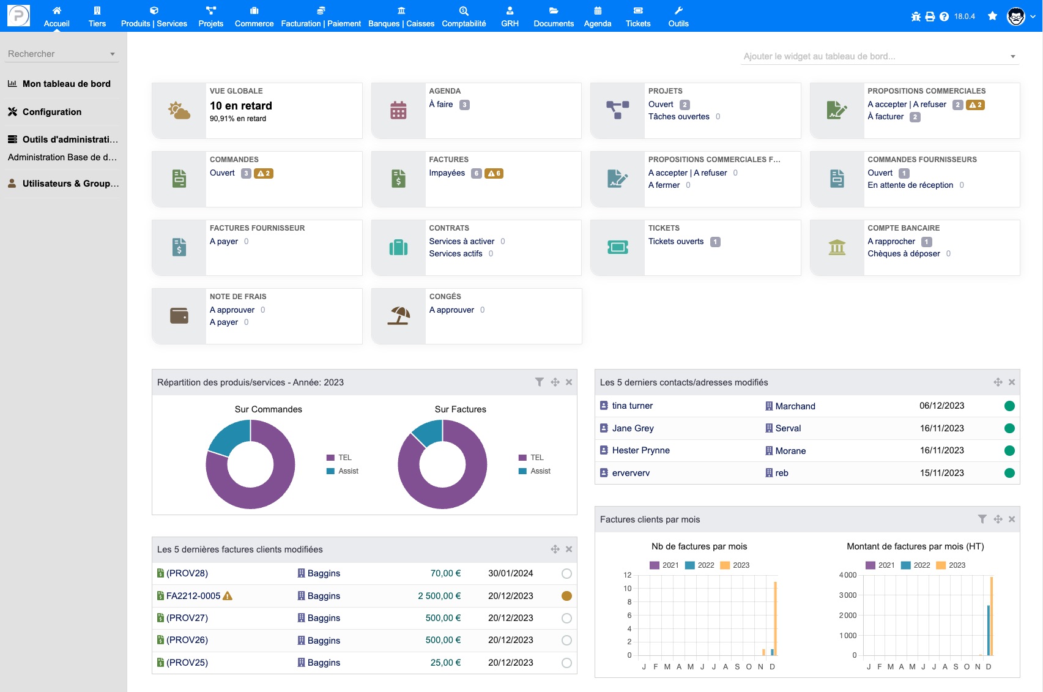The image size is (1043, 692).
Task: Toggle 2021 legend in Montant de factures chart
Action: click(880, 565)
